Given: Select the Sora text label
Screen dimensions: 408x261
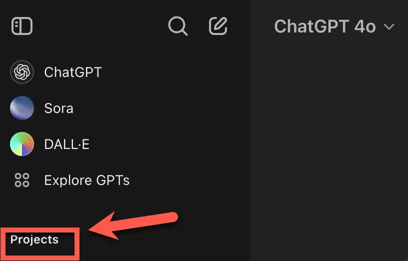Looking at the screenshot, I should coord(58,108).
